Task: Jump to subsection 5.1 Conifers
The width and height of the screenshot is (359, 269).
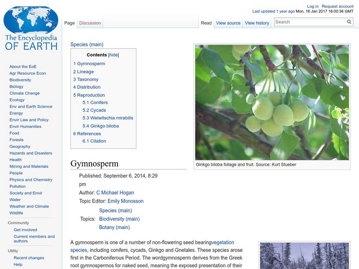Action: pos(95,103)
